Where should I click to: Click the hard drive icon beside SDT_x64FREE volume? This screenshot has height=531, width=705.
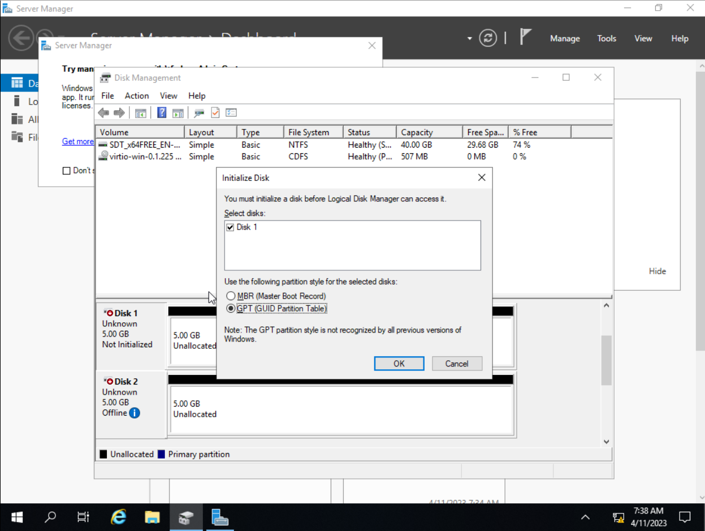[x=103, y=145]
